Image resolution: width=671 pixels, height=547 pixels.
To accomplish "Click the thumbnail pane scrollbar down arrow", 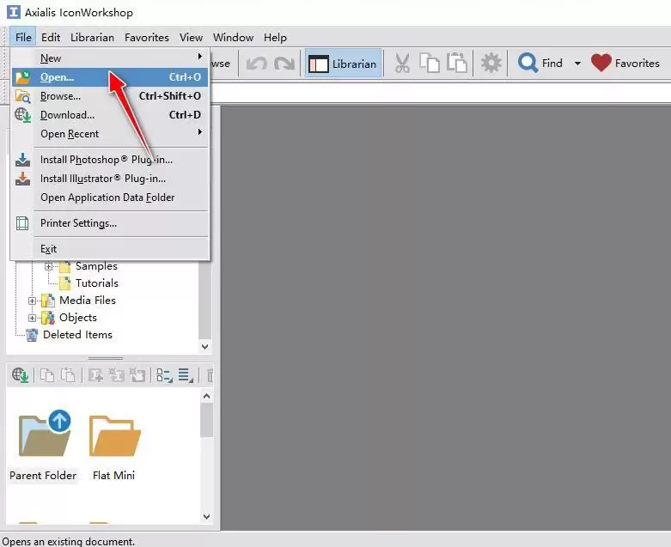I will click(207, 517).
